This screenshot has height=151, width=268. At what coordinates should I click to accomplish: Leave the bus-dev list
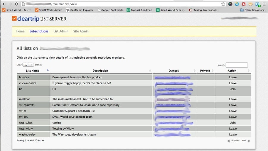point(233,77)
